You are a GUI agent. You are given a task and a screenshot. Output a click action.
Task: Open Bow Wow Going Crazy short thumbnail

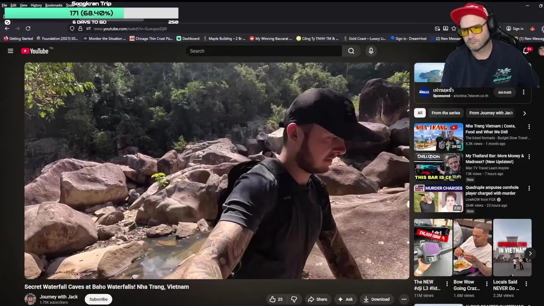point(473,247)
